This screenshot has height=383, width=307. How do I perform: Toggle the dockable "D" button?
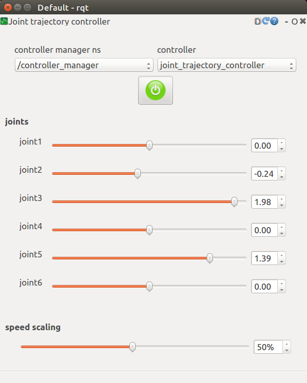click(257, 22)
